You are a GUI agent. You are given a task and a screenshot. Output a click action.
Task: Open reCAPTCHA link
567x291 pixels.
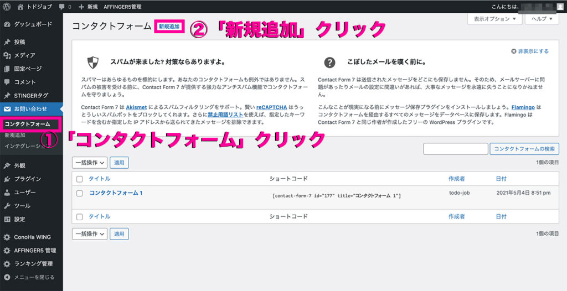(271, 107)
